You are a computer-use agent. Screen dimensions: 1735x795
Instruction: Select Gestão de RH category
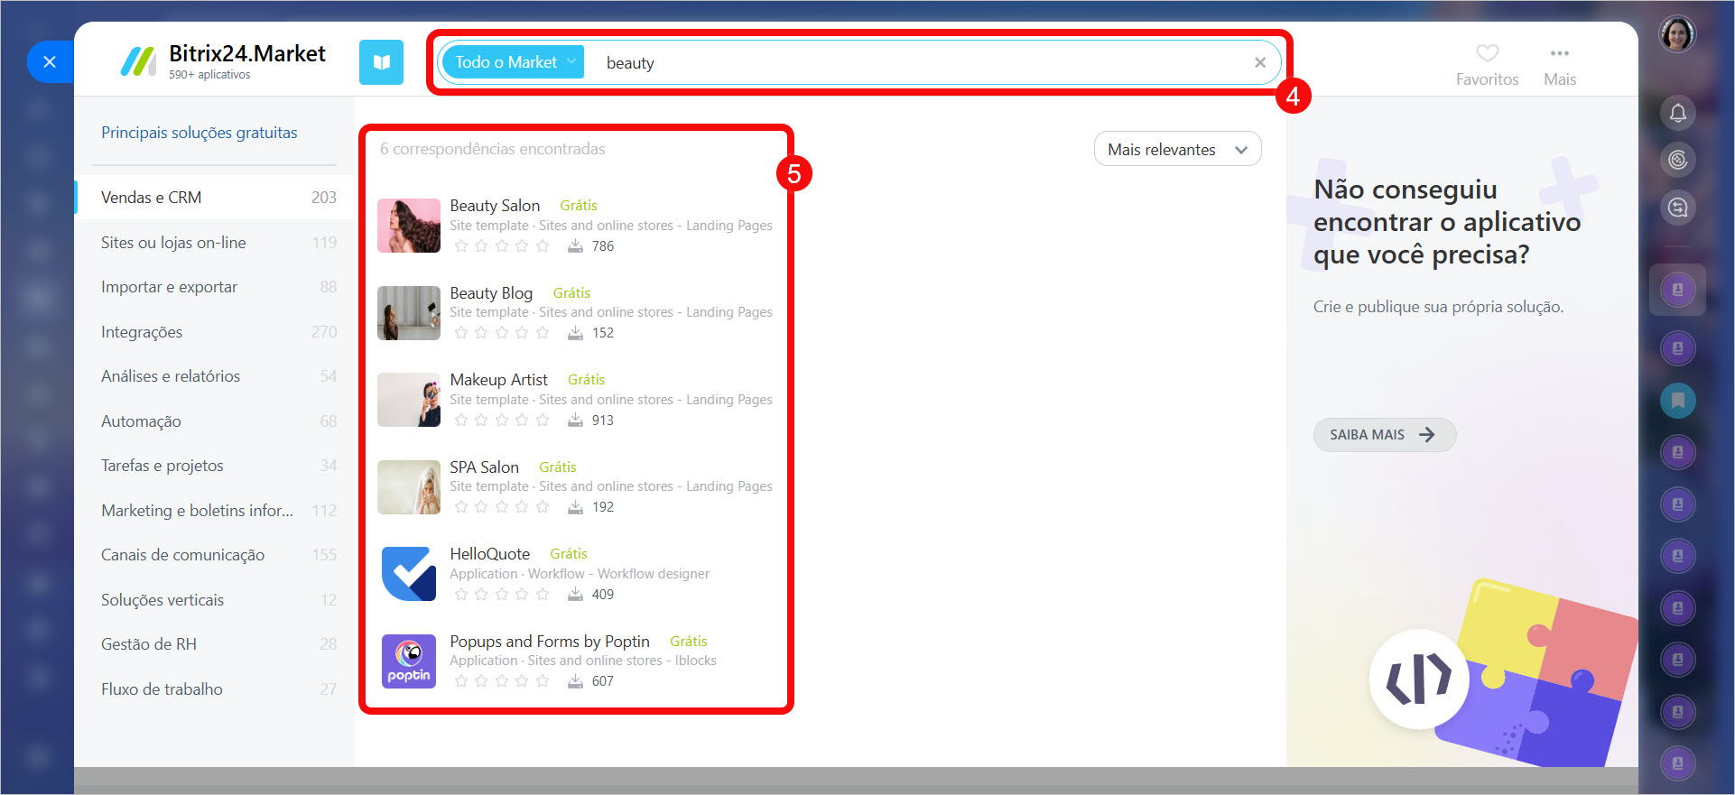coord(215,644)
